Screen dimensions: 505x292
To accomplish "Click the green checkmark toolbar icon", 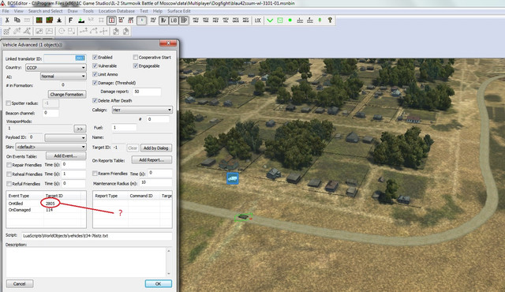I will (270, 21).
